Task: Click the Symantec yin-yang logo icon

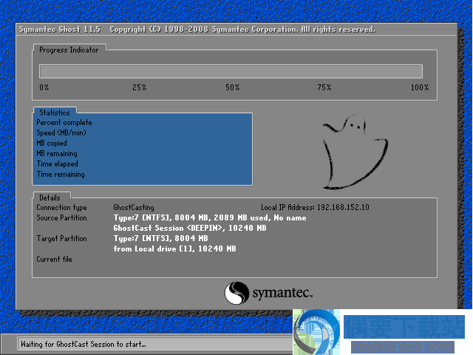Action: [x=236, y=293]
